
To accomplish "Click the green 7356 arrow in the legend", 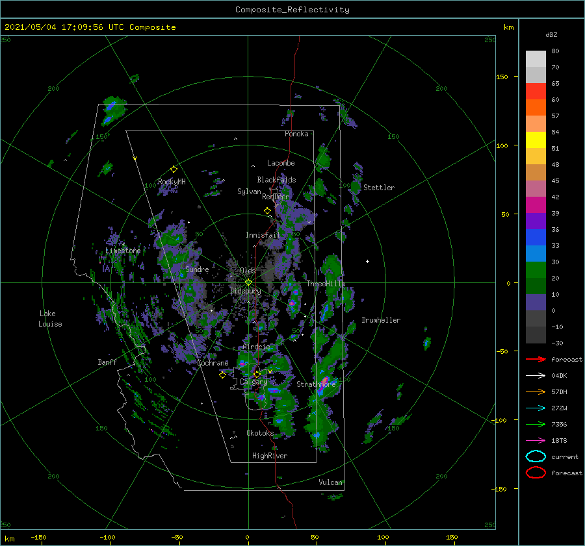I will pyautogui.click(x=536, y=424).
